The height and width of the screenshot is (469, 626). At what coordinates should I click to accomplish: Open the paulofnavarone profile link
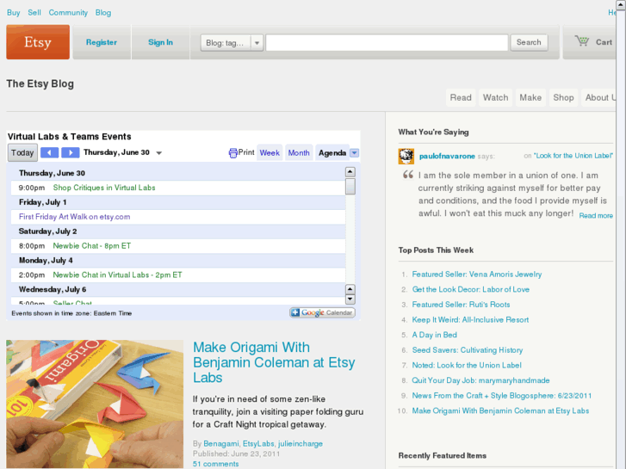pyautogui.click(x=447, y=156)
